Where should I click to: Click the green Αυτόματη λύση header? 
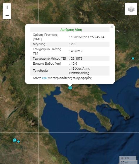pyautogui.click(x=71, y=30)
